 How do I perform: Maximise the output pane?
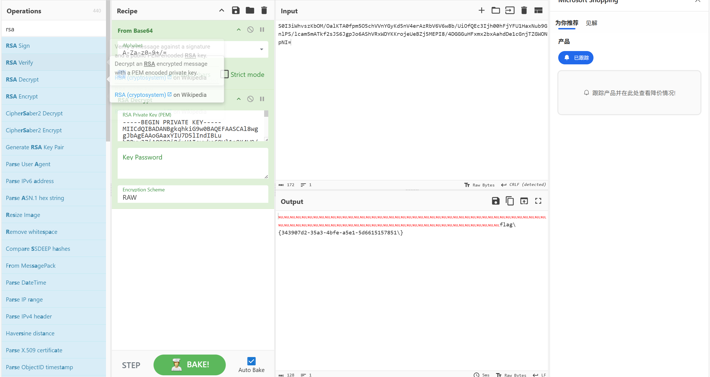coord(538,201)
